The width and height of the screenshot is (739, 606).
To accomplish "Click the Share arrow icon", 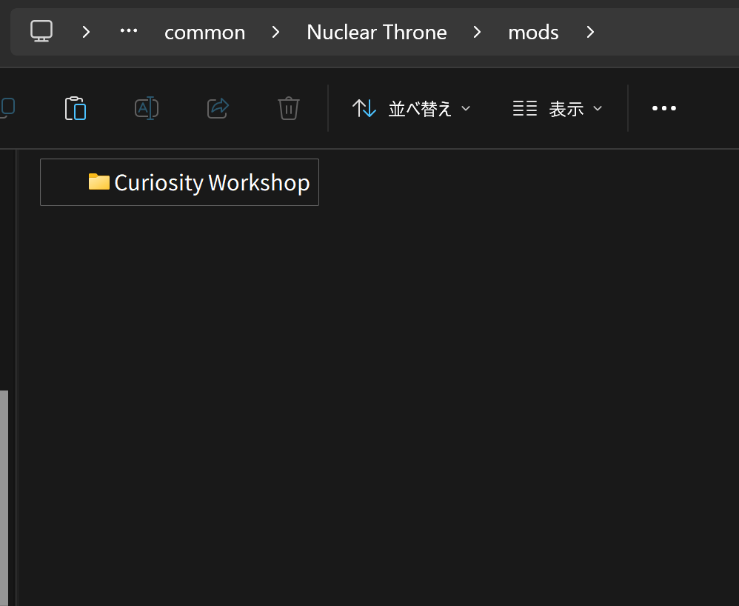I will (x=218, y=108).
